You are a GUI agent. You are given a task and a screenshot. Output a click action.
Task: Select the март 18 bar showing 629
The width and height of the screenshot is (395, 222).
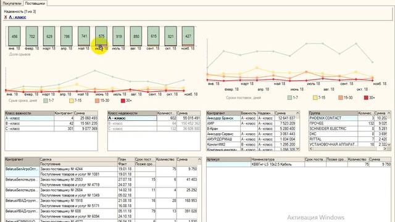pyautogui.click(x=49, y=36)
